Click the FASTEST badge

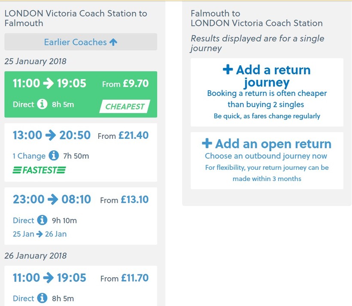(x=39, y=170)
